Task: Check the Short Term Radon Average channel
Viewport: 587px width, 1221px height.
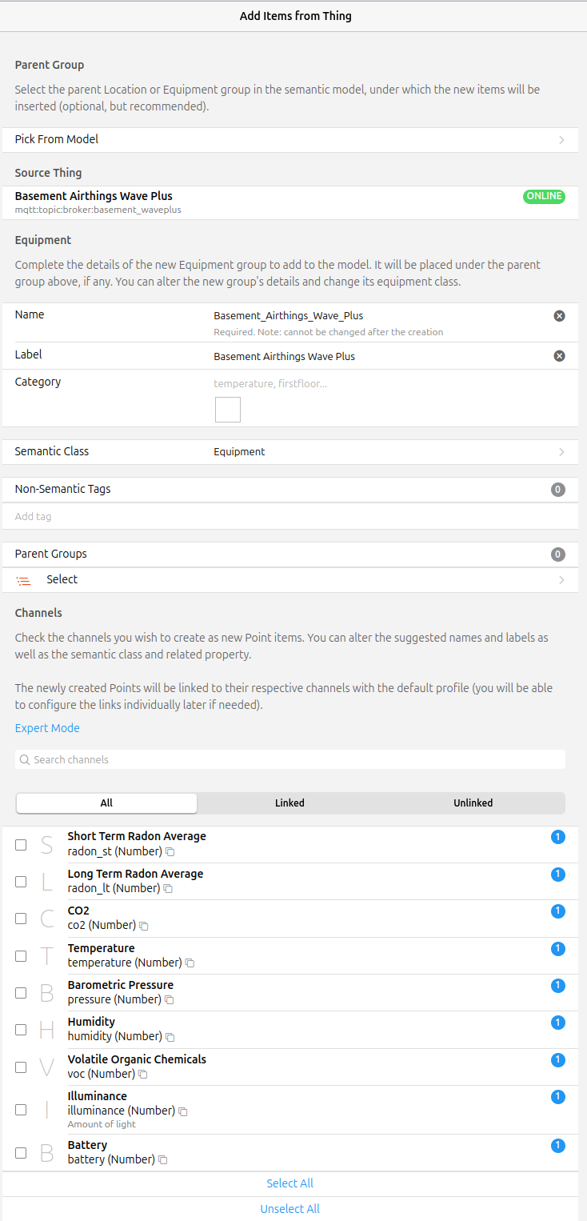Action: click(22, 844)
